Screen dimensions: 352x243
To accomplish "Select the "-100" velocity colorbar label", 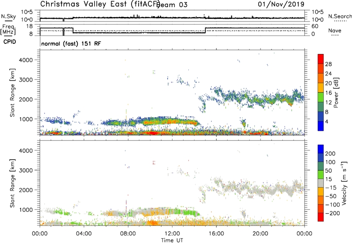I will (332, 205).
